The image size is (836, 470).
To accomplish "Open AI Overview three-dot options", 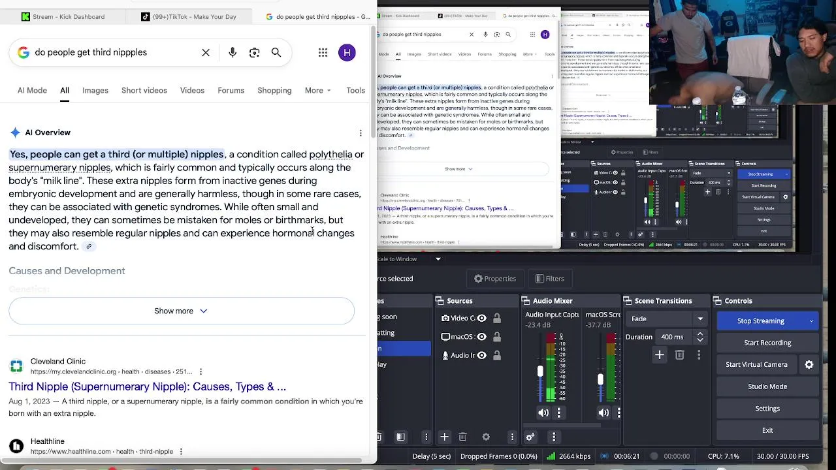I will point(361,133).
